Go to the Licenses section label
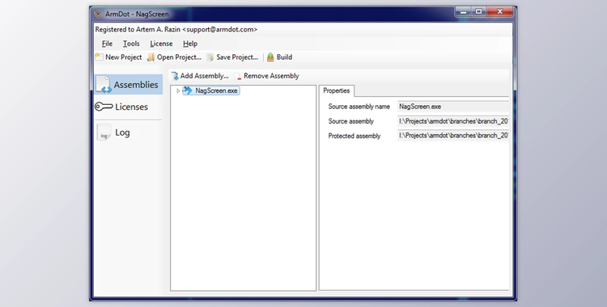The height and width of the screenshot is (307, 607). click(x=132, y=107)
